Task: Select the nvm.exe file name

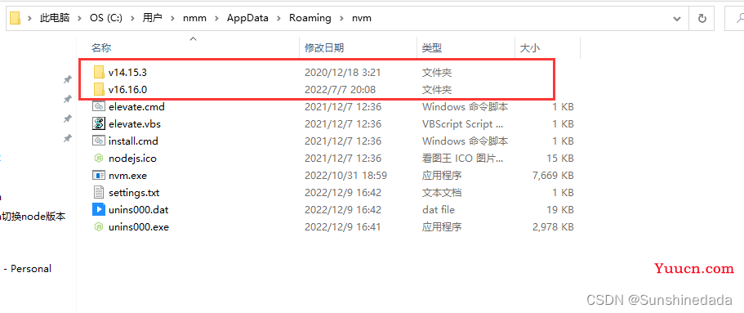Action: point(127,175)
